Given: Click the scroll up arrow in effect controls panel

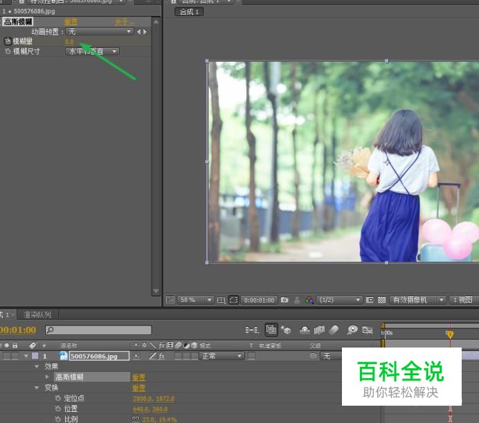Looking at the screenshot, I should (156, 21).
